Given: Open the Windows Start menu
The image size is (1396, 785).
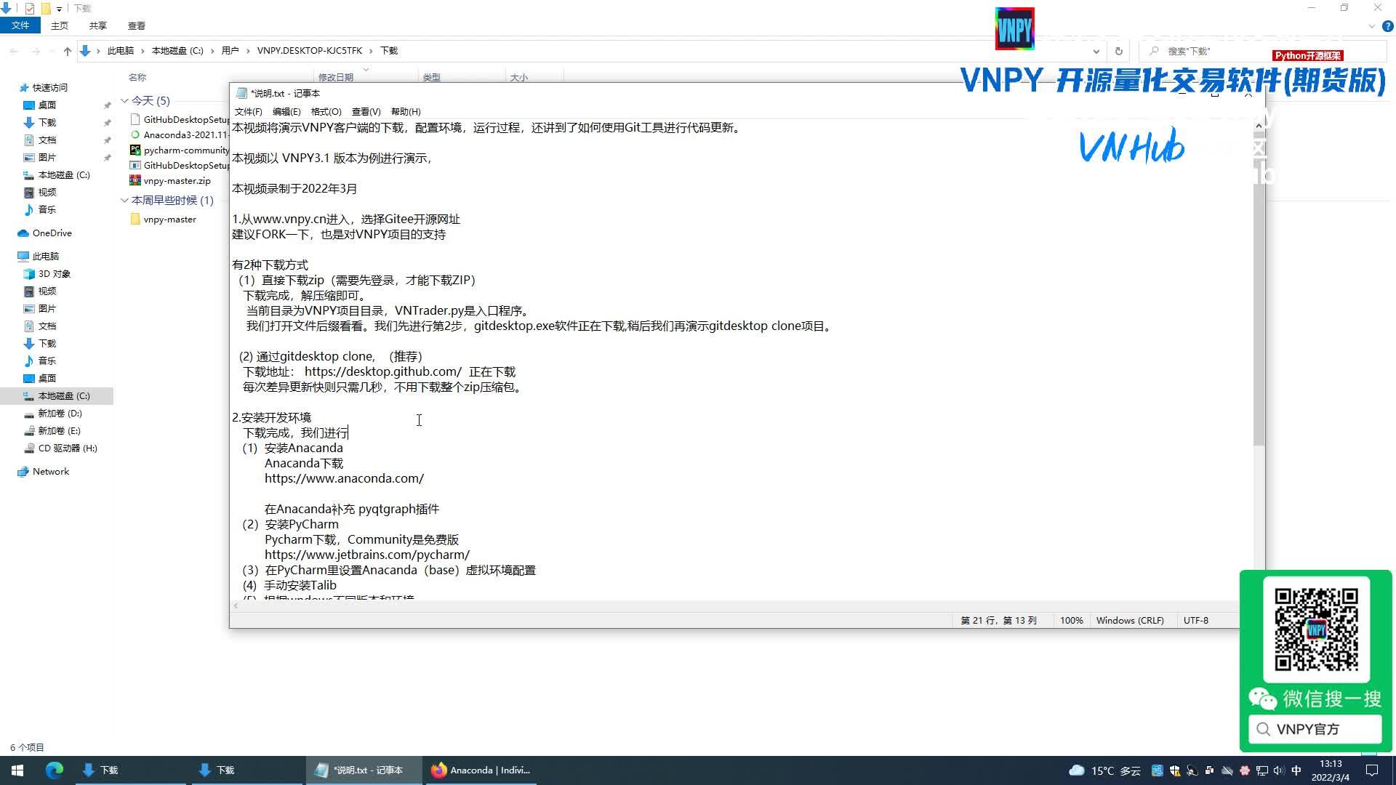Looking at the screenshot, I should pyautogui.click(x=16, y=770).
